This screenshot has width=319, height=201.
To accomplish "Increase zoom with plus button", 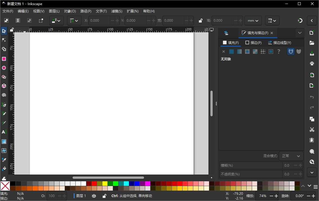I will click(x=276, y=196).
